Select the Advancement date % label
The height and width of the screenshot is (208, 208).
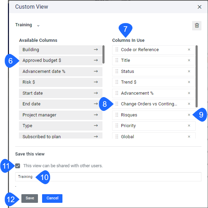click(44, 72)
